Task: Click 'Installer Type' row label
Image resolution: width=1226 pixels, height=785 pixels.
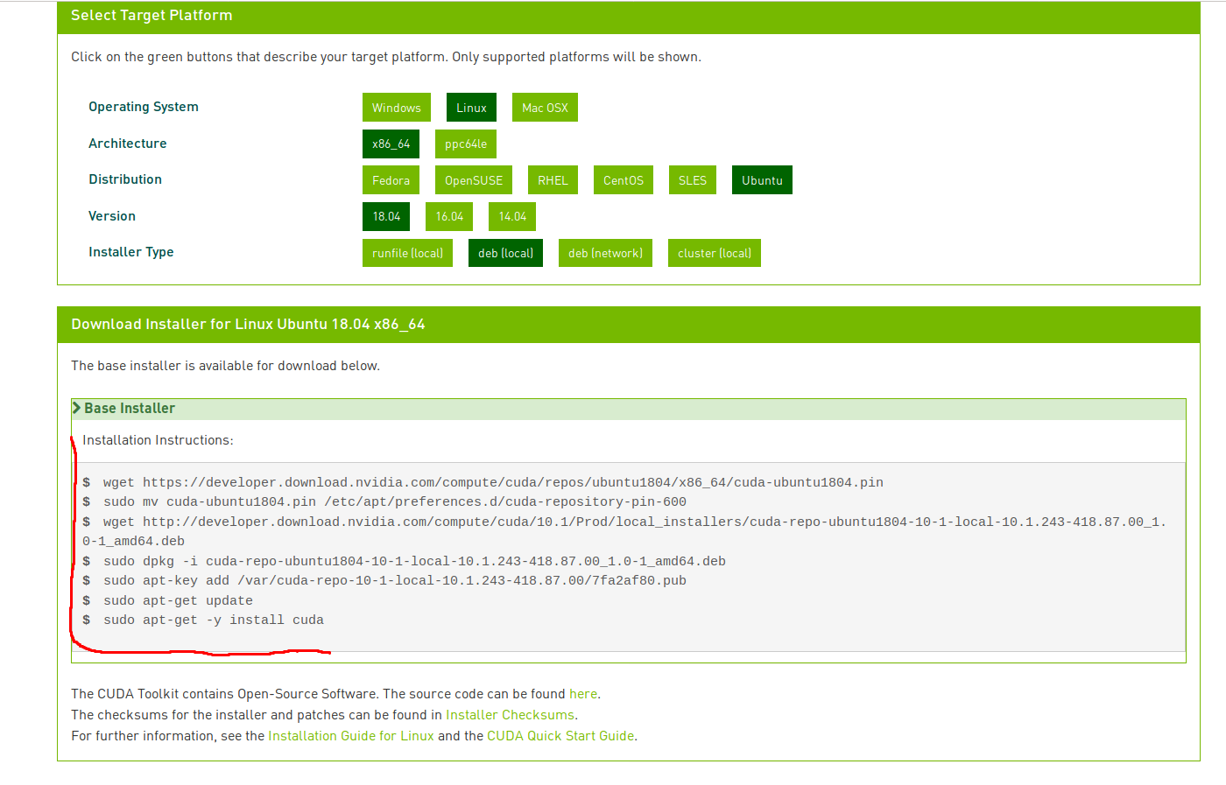Action: [x=131, y=252]
